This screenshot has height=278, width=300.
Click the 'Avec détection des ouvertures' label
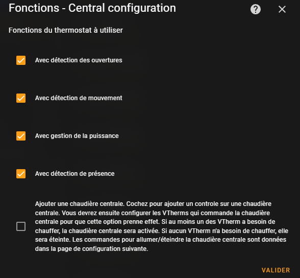79,60
